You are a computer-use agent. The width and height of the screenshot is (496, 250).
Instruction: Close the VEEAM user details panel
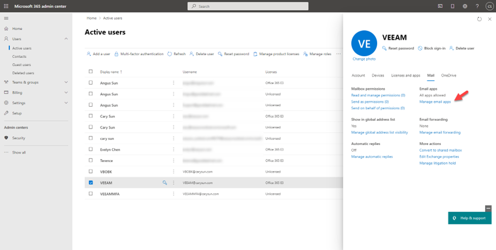click(490, 19)
